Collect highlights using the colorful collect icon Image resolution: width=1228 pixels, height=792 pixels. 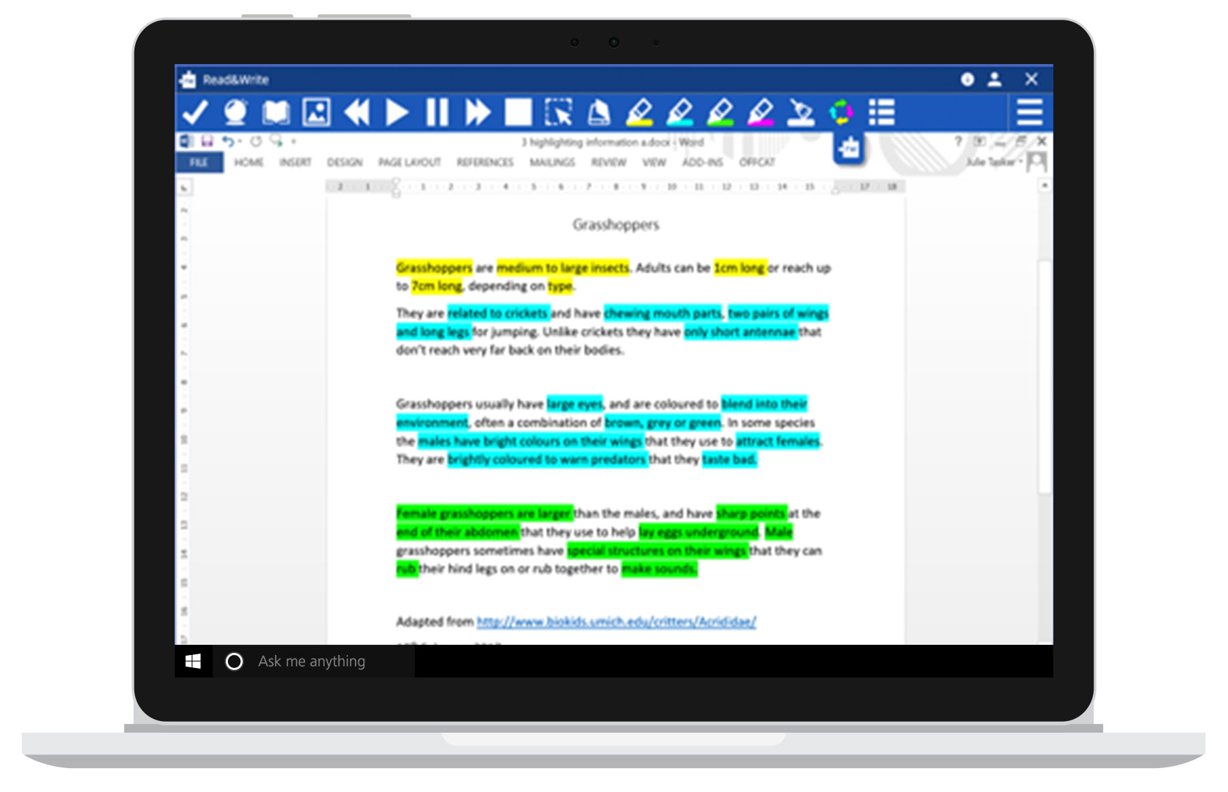pyautogui.click(x=841, y=112)
